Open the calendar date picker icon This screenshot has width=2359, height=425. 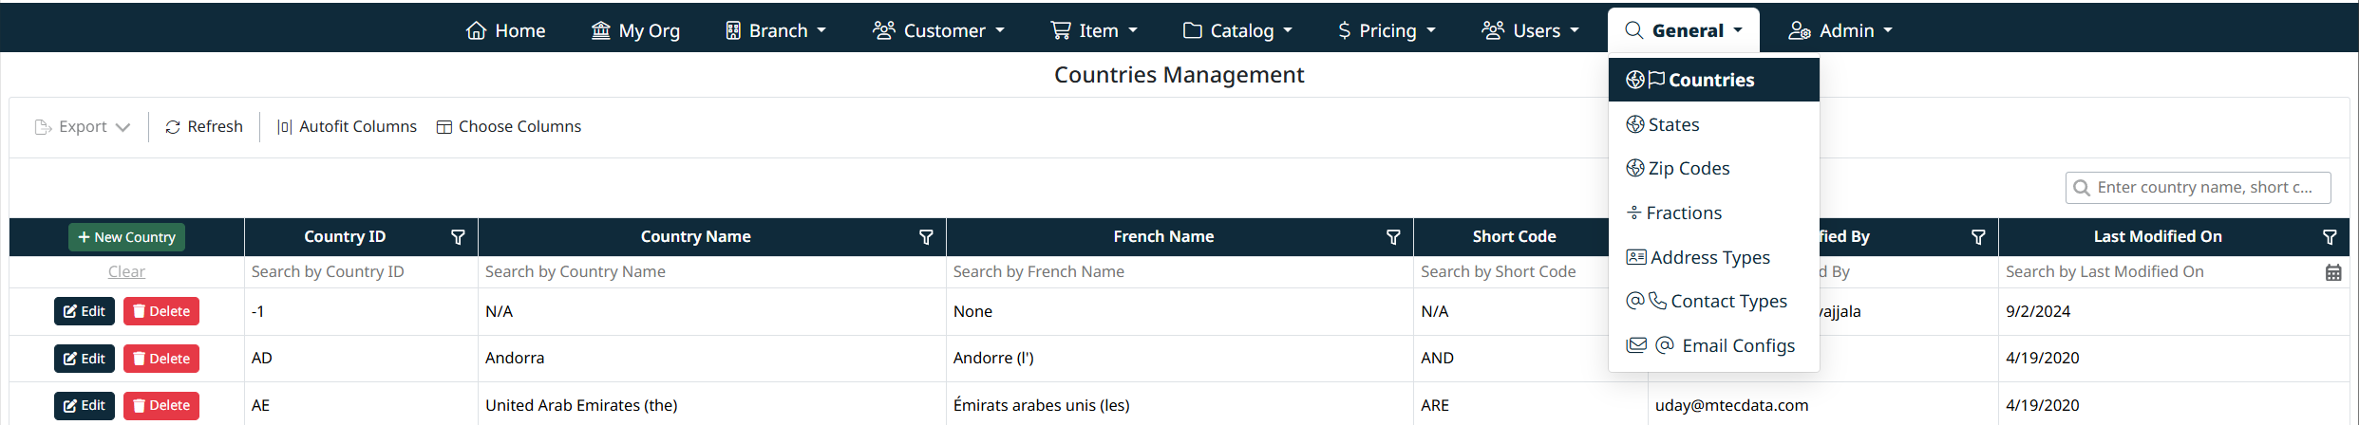point(2332,272)
